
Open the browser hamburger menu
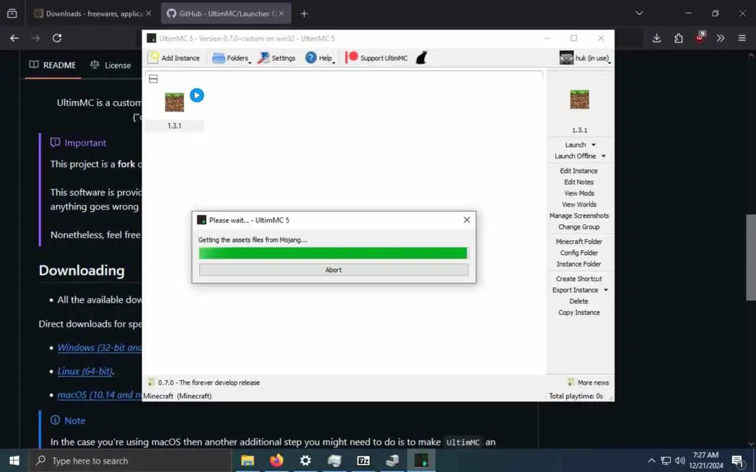[x=742, y=38]
